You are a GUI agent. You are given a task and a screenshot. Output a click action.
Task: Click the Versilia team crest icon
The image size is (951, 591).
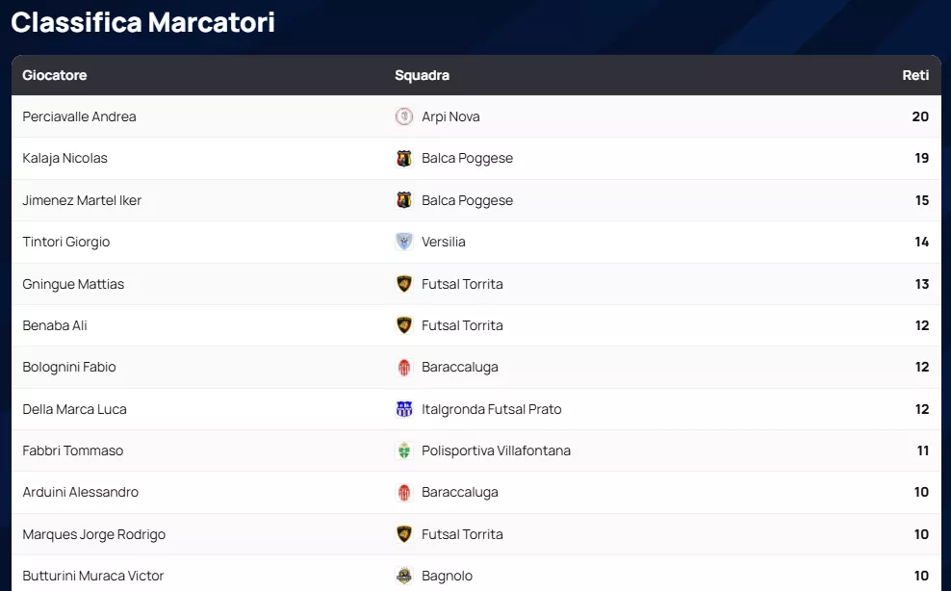tap(404, 242)
